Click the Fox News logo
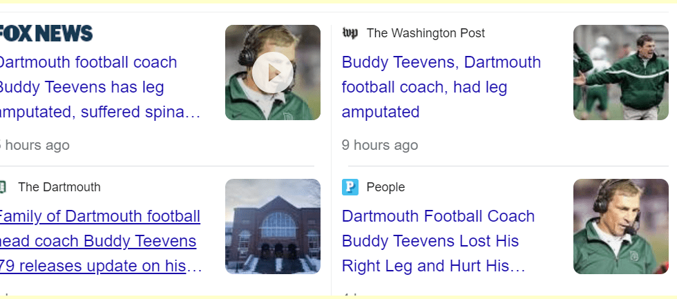This screenshot has width=677, height=299. 46,33
